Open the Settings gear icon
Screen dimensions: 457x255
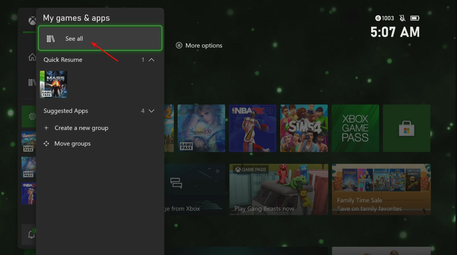(x=32, y=116)
